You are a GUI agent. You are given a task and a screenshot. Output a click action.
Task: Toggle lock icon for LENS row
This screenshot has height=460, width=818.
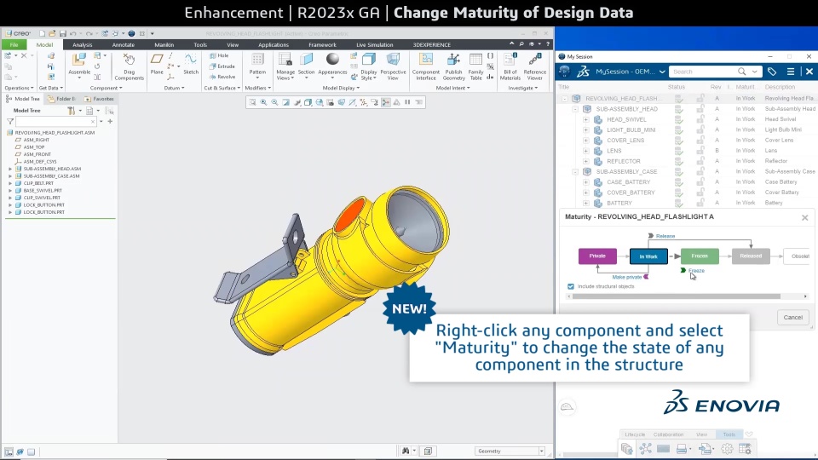click(x=700, y=151)
